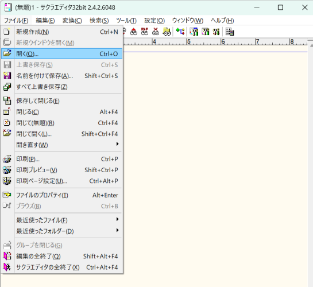Click rightmost toolbar icon beside the separator
The width and height of the screenshot is (313, 287).
(230, 32)
